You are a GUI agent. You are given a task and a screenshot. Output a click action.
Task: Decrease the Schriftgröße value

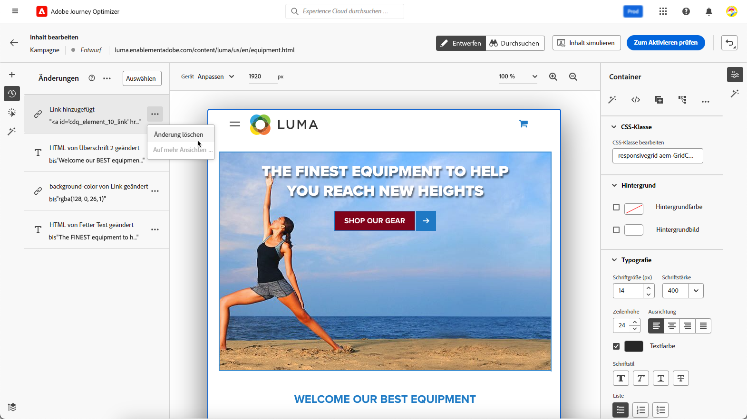point(649,295)
